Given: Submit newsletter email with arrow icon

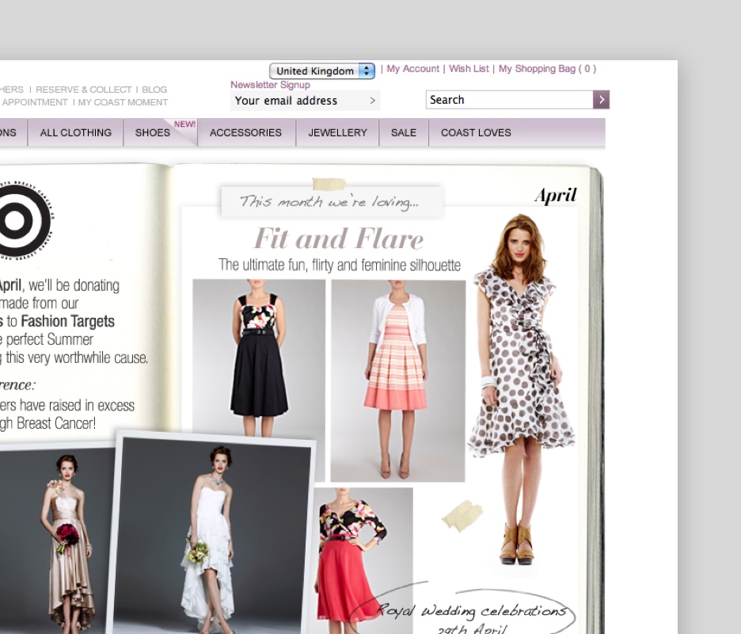Looking at the screenshot, I should tap(372, 101).
